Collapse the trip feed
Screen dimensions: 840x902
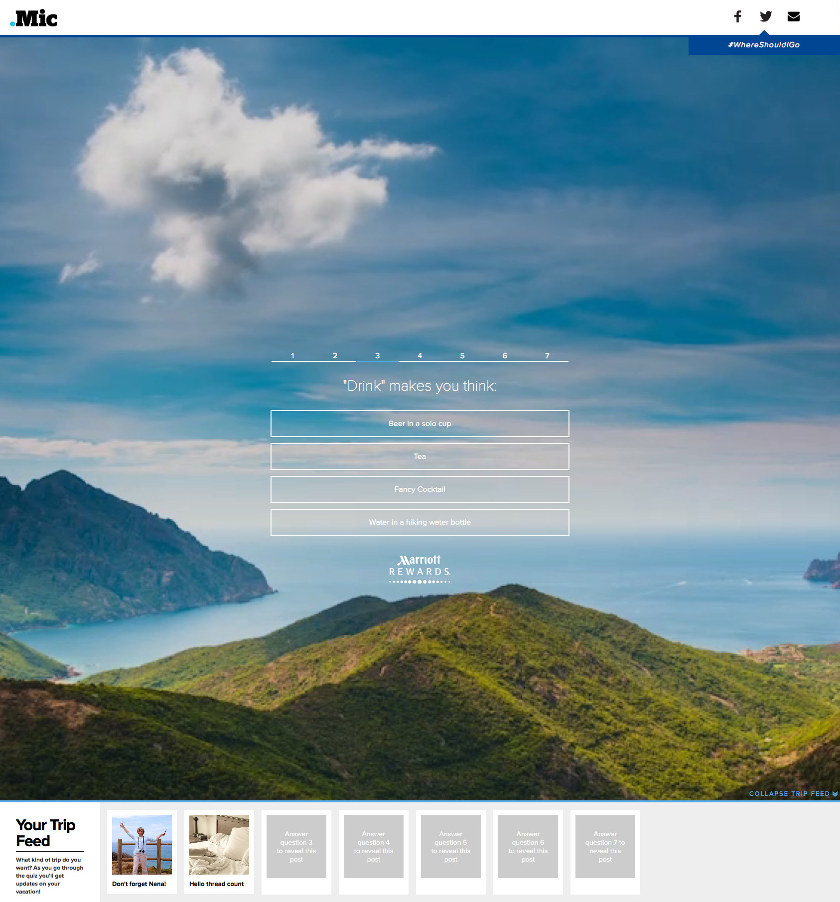coord(793,793)
